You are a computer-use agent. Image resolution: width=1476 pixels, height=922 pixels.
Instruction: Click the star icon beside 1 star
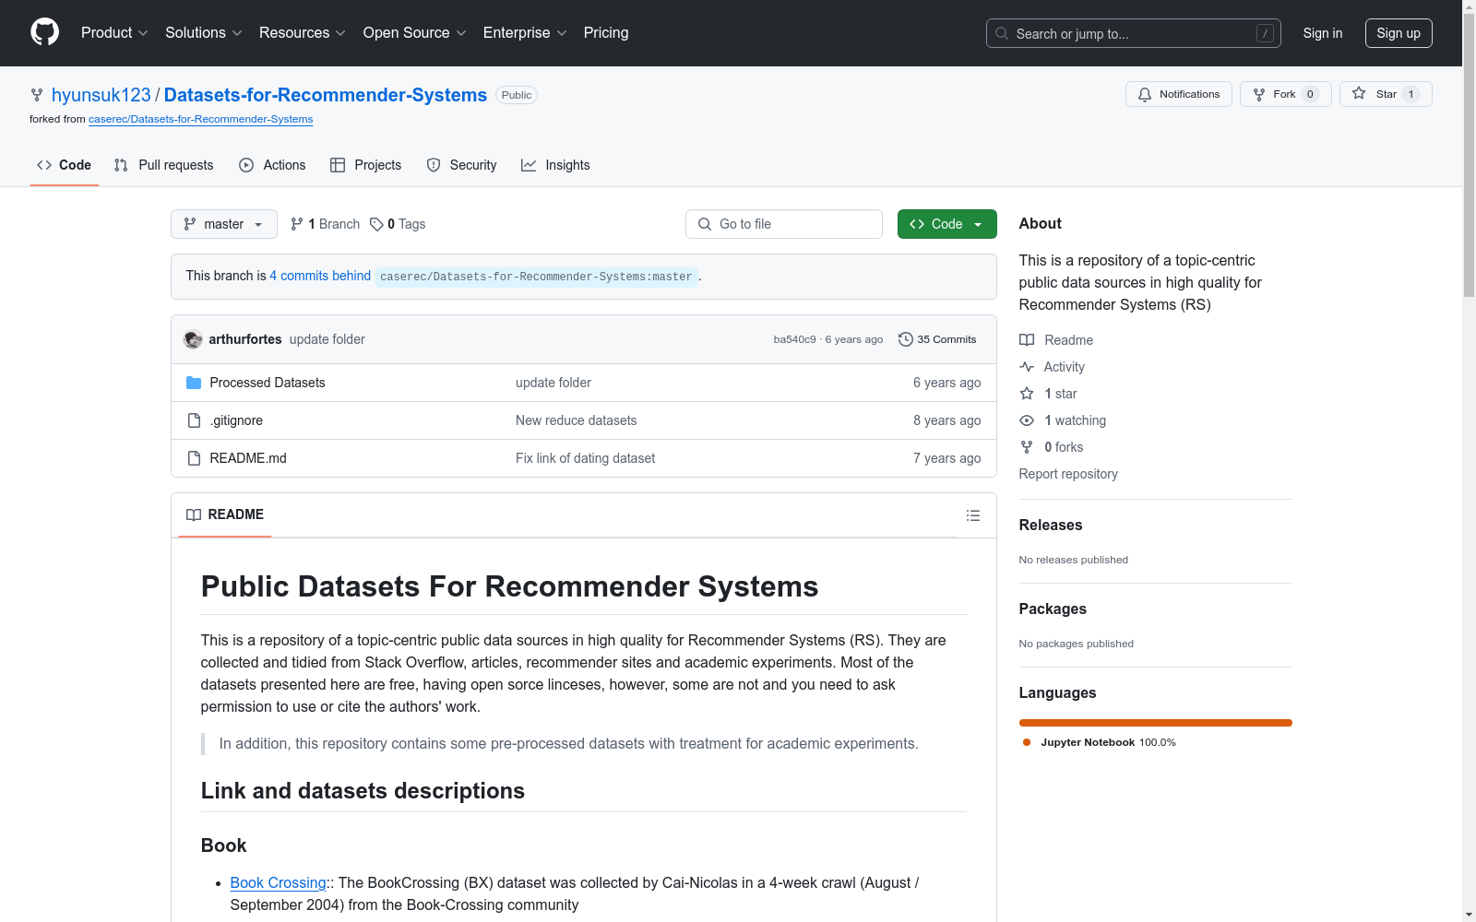[x=1027, y=394]
